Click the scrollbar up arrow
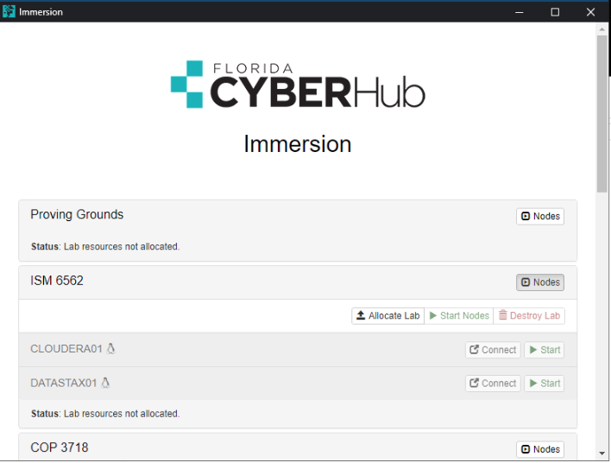 coord(602,29)
